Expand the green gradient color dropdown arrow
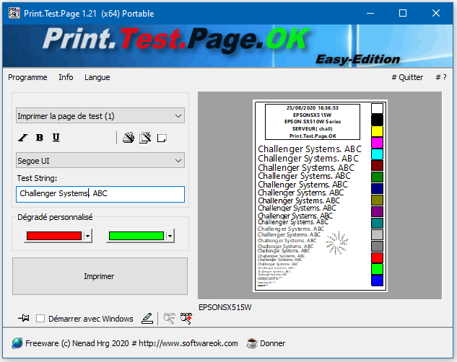The image size is (457, 362). click(170, 236)
